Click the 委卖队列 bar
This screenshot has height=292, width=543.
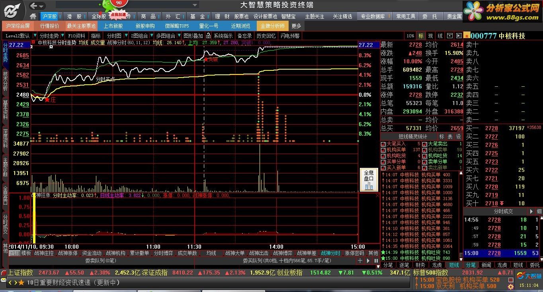click(x=101, y=261)
